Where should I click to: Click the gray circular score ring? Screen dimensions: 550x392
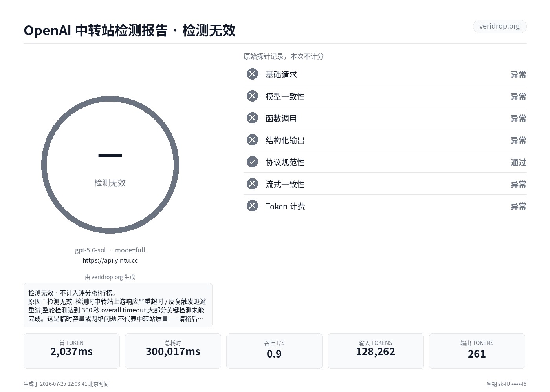tap(110, 165)
